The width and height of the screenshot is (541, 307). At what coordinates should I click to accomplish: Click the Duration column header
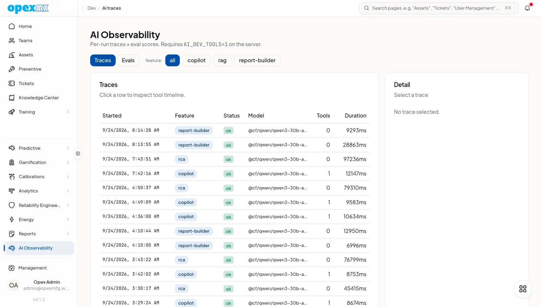click(x=355, y=116)
